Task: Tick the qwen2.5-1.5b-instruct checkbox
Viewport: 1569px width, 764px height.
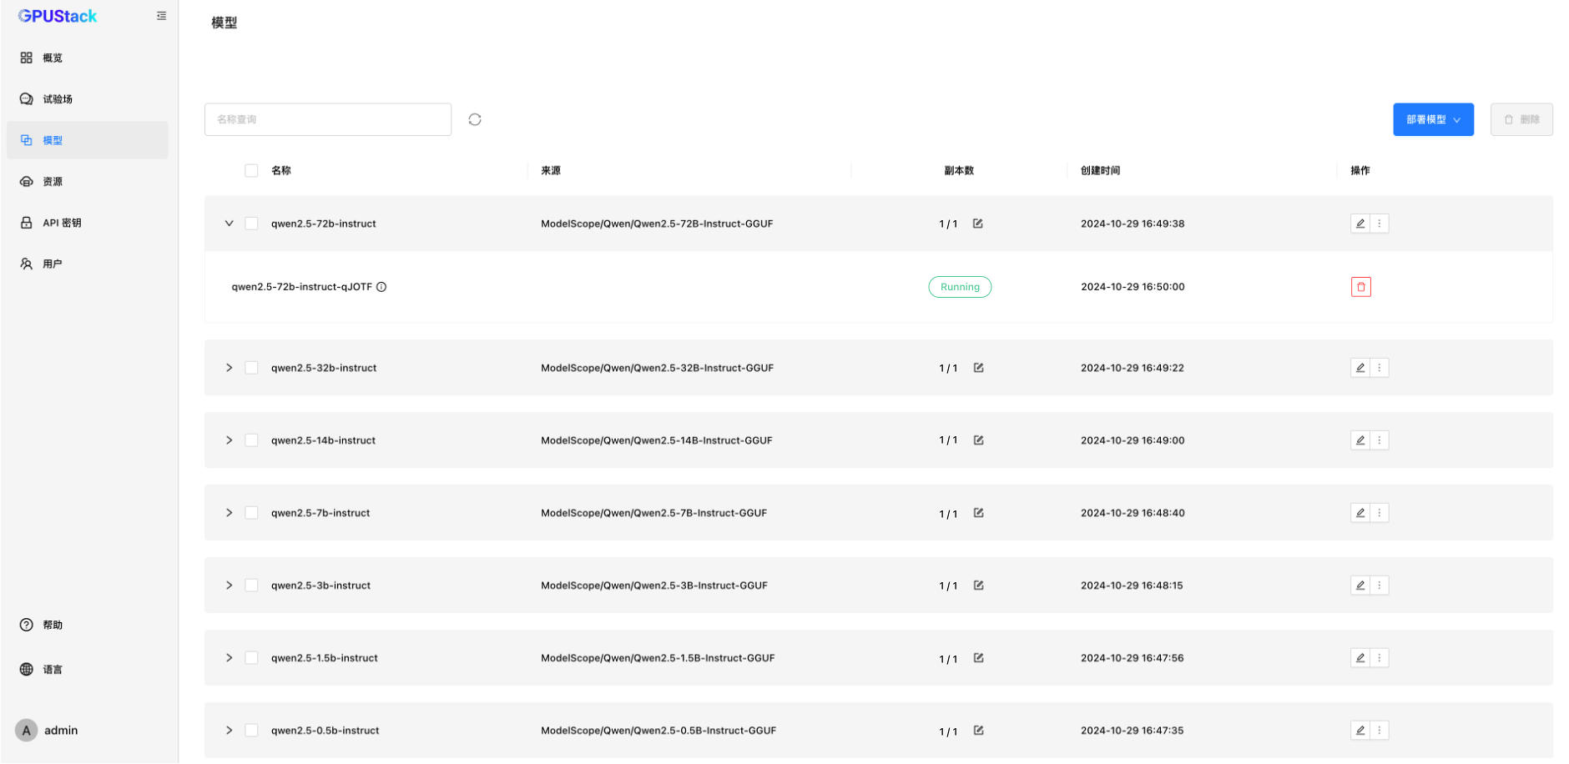Action: coord(251,658)
